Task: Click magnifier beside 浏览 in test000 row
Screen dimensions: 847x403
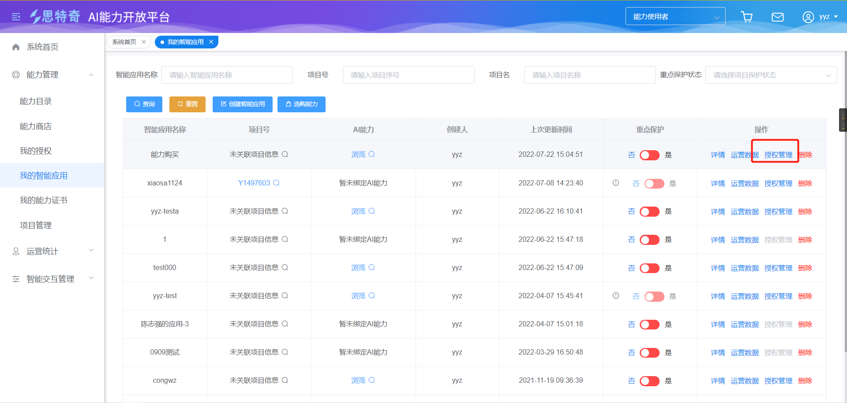Action: tap(372, 267)
